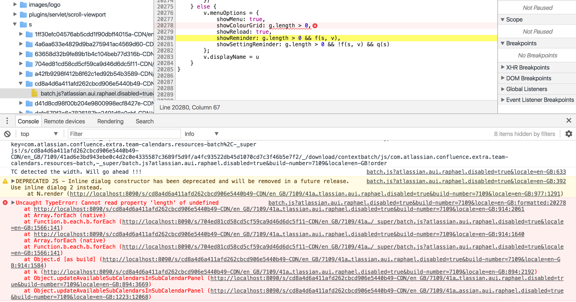Close the console drawer
The height and width of the screenshot is (302, 576).
pos(569,121)
